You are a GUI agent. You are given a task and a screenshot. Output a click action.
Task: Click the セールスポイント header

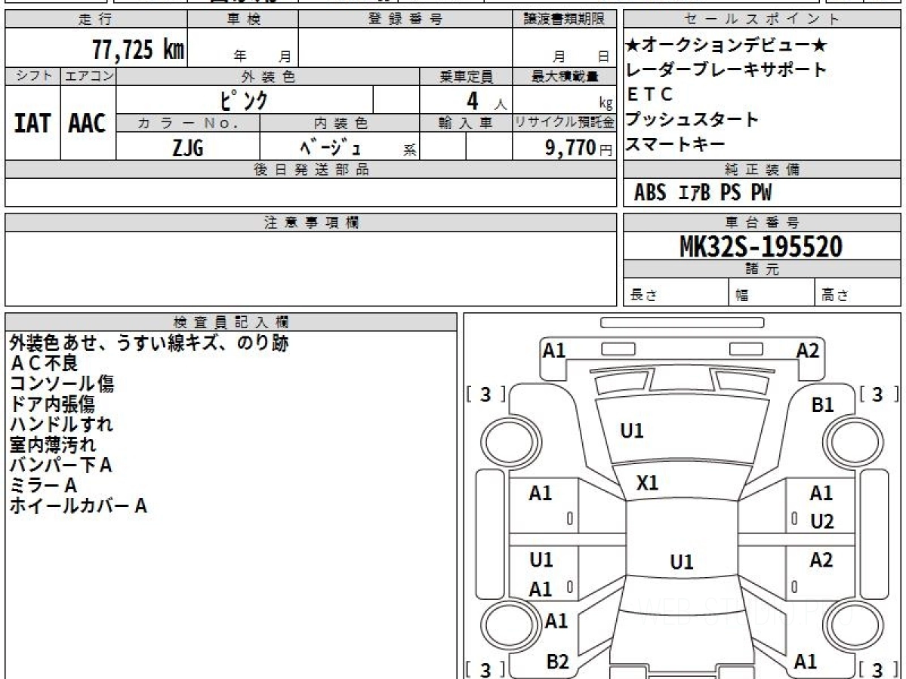762,20
